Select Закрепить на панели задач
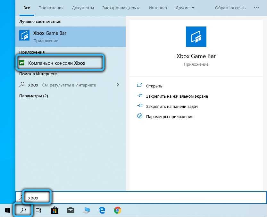267x217 pixels. pos(172,107)
